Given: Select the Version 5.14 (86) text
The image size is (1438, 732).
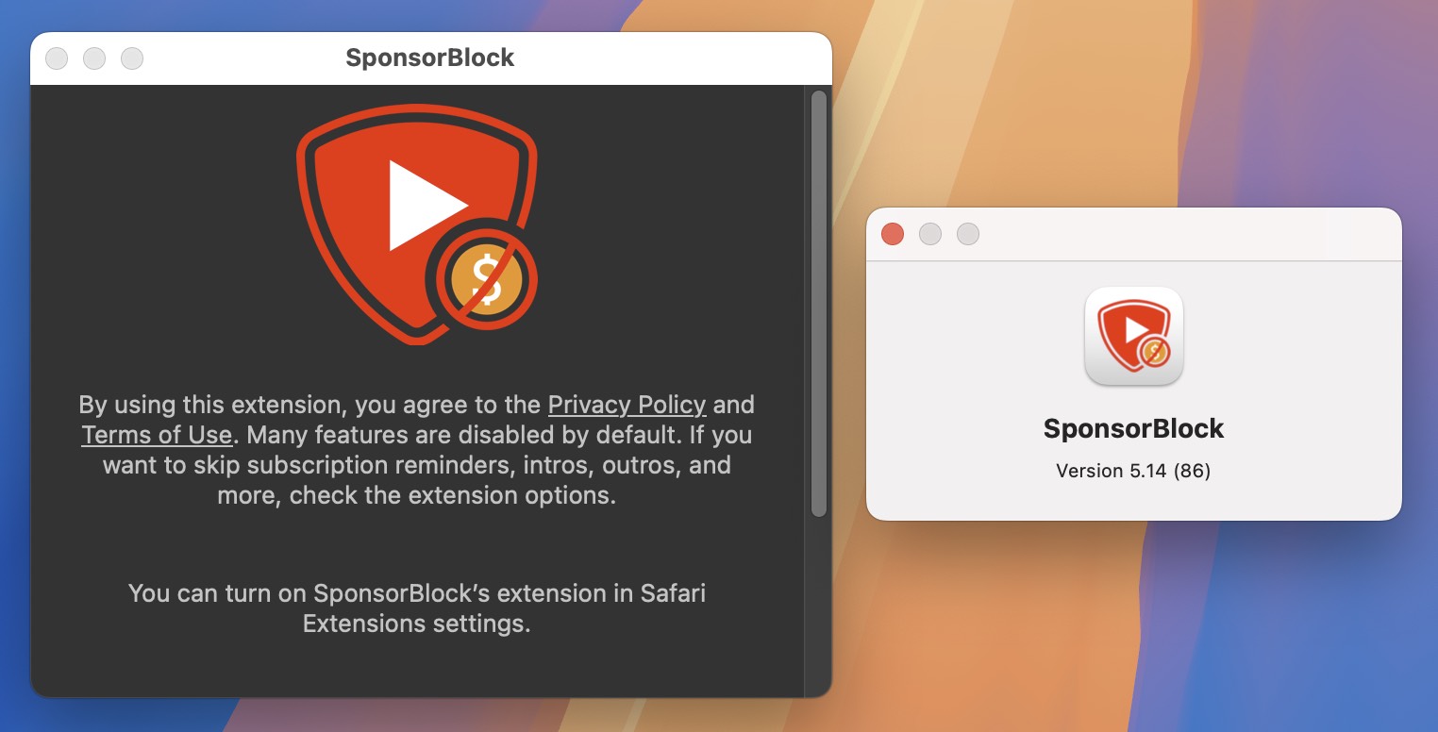Looking at the screenshot, I should point(1133,471).
